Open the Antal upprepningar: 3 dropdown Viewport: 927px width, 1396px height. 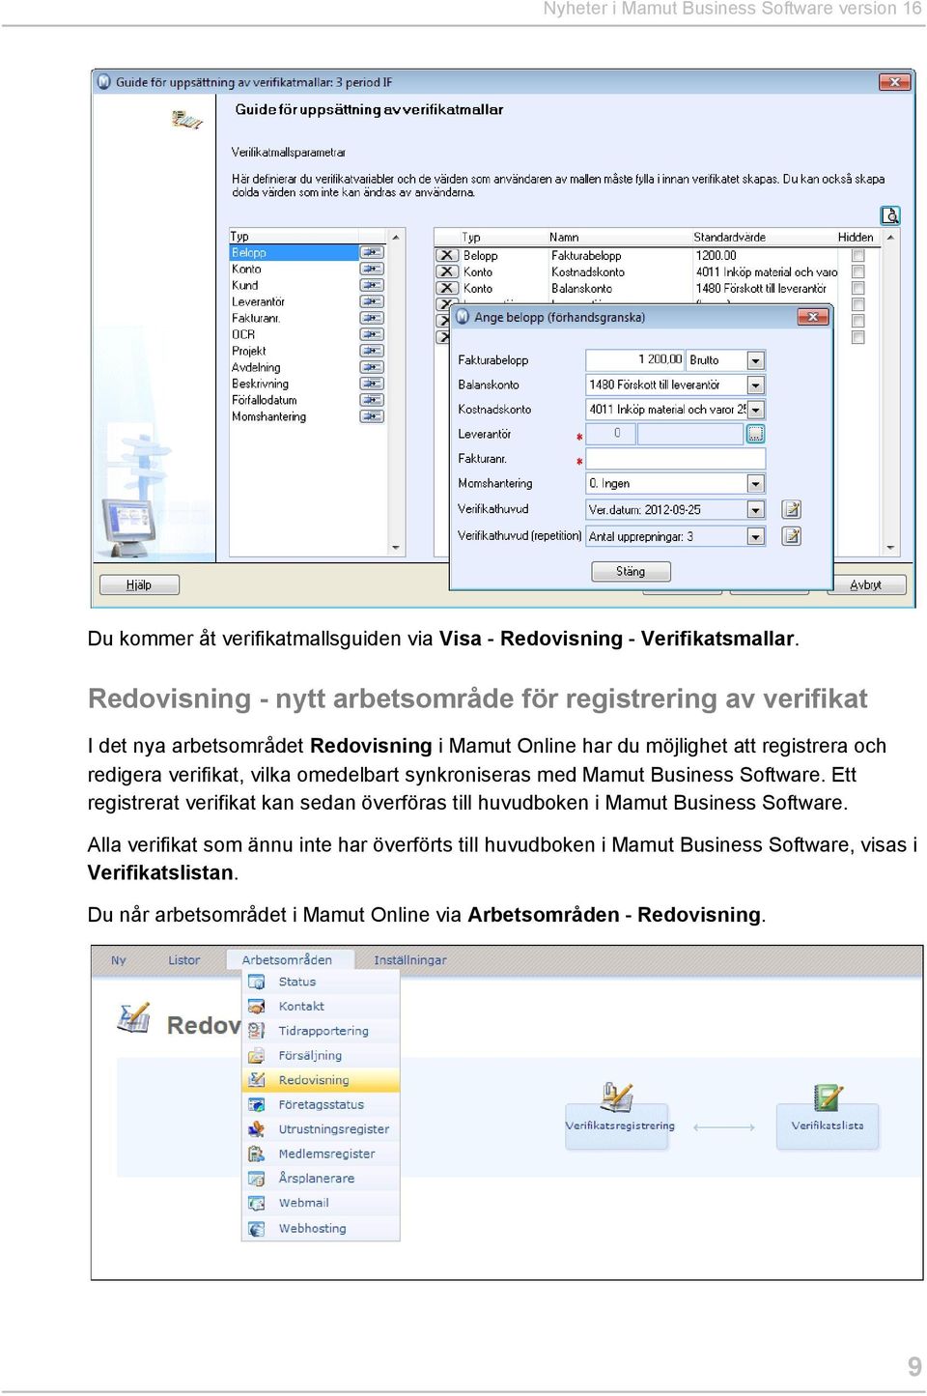click(756, 537)
